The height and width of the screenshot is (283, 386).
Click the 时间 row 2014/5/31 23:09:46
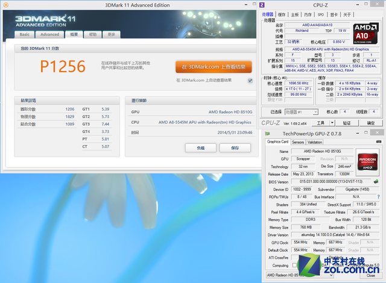pyautogui.click(x=192, y=132)
